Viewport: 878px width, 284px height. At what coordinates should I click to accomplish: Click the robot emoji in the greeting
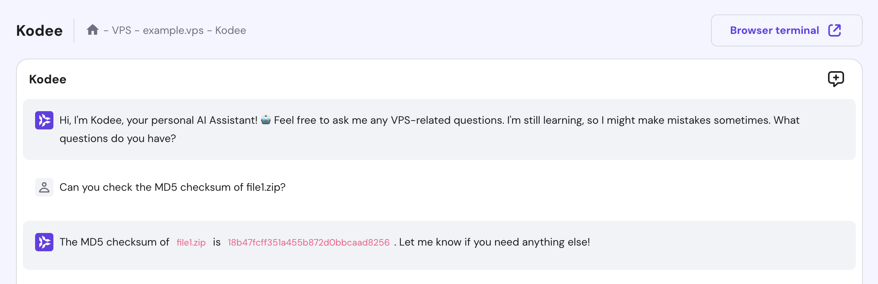point(266,120)
